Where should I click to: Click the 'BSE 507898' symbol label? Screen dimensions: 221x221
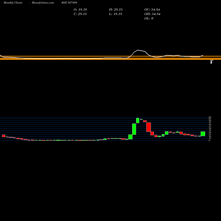pyautogui.click(x=69, y=3)
